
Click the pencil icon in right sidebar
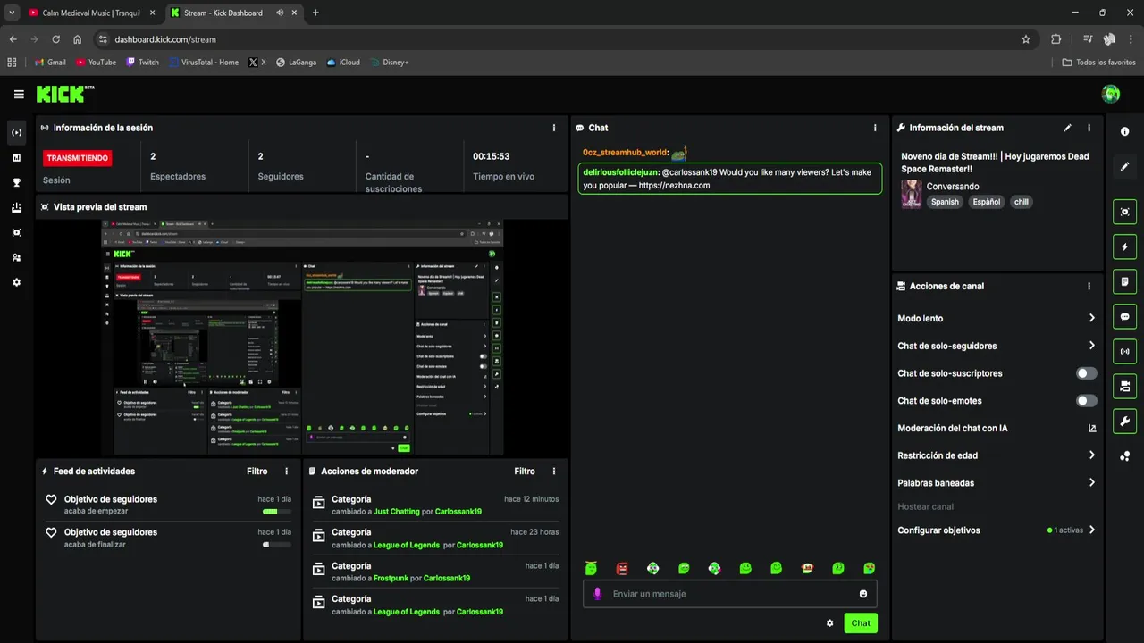[1124, 166]
